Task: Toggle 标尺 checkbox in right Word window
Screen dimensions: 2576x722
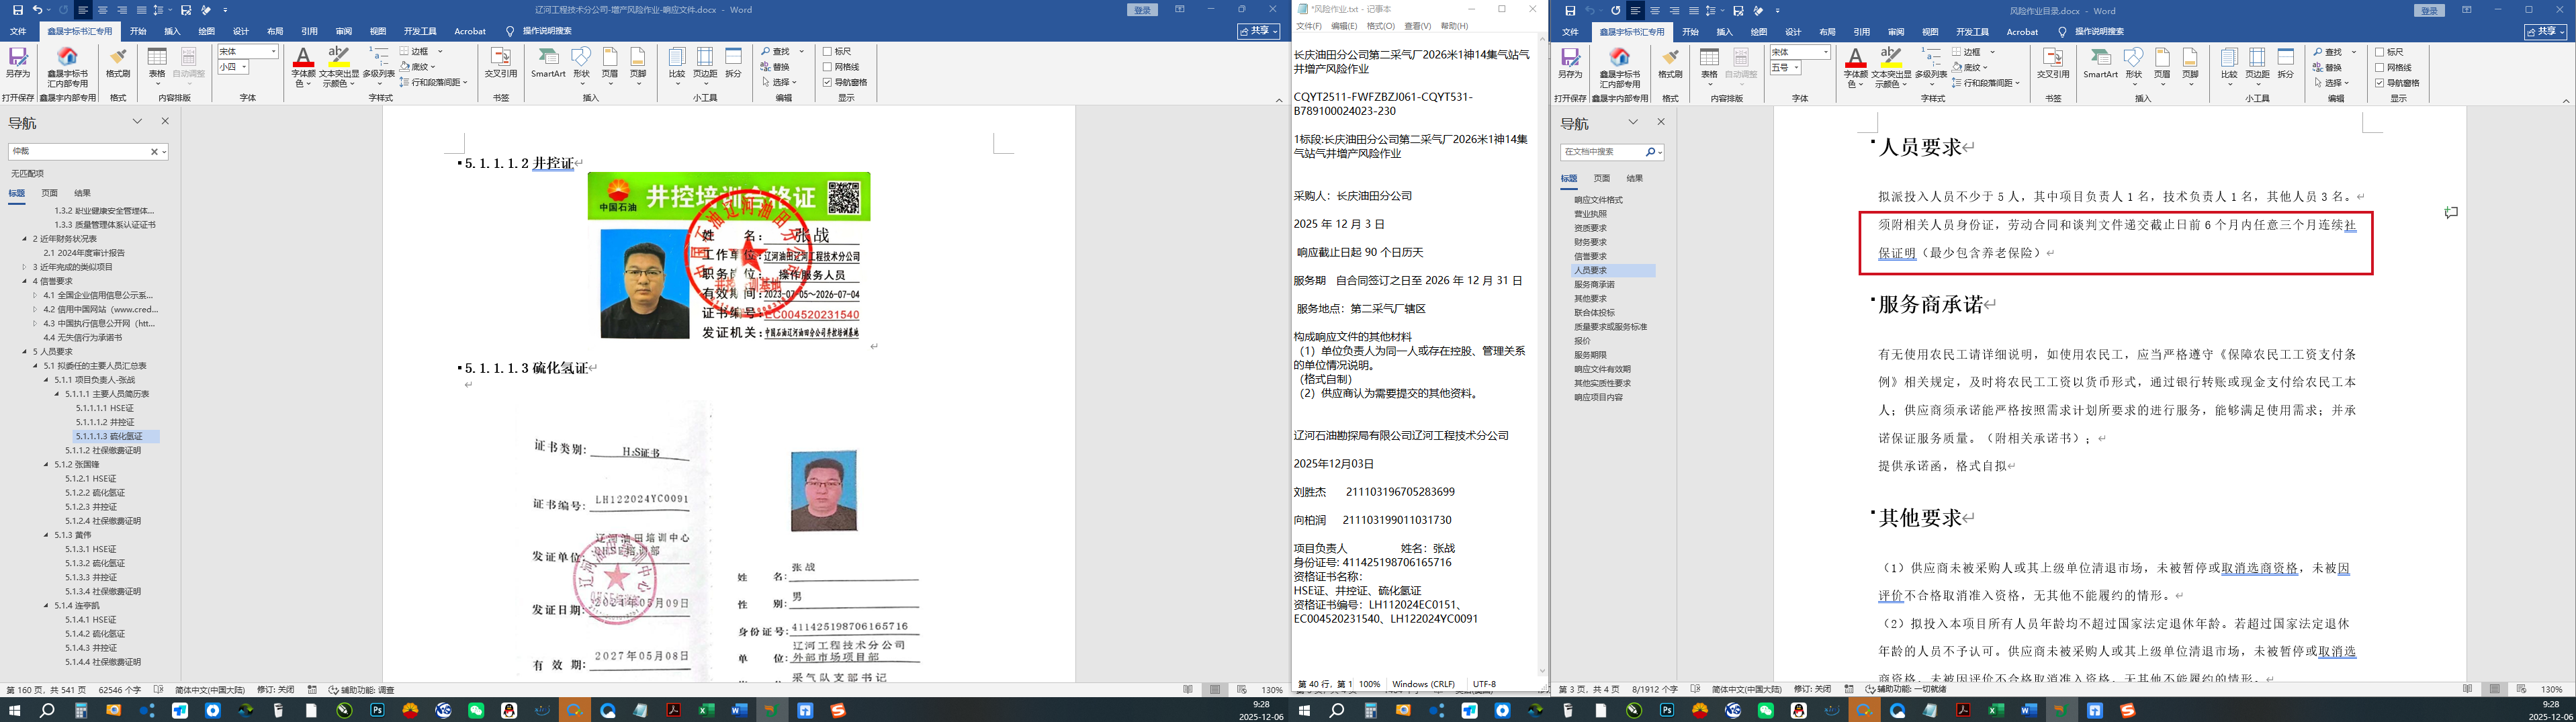Action: (x=2379, y=52)
